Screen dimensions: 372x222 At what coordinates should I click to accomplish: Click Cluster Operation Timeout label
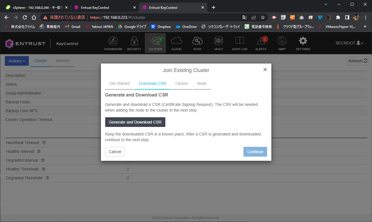coord(29,120)
